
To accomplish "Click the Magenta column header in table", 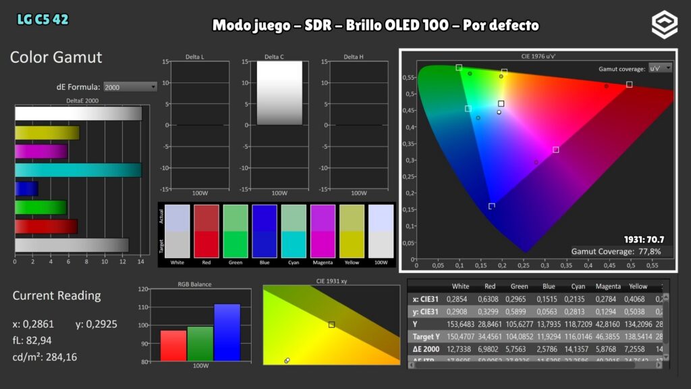I will click(x=608, y=286).
